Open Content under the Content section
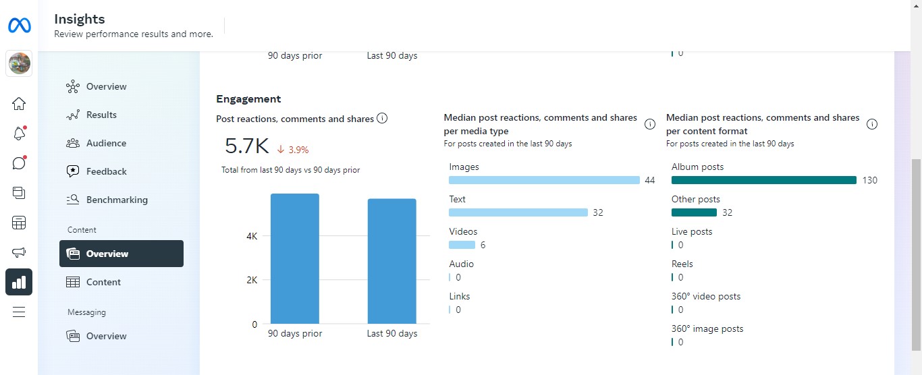Image resolution: width=922 pixels, height=375 pixels. click(103, 282)
